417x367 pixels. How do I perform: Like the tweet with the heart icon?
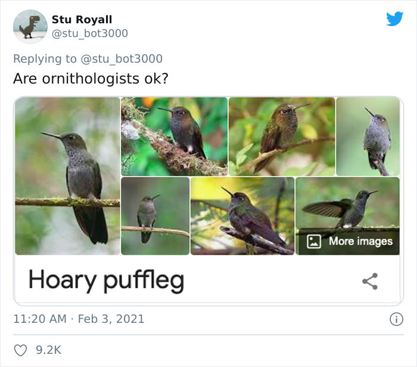(x=20, y=350)
